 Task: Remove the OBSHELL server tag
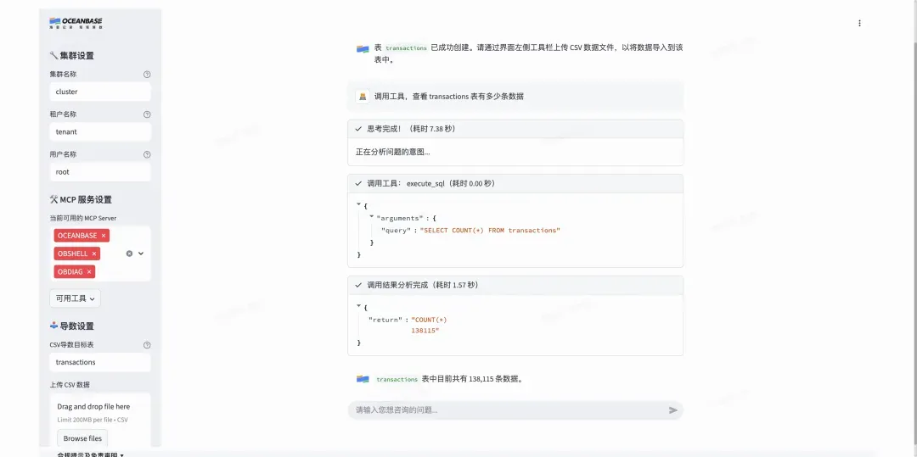tap(94, 254)
